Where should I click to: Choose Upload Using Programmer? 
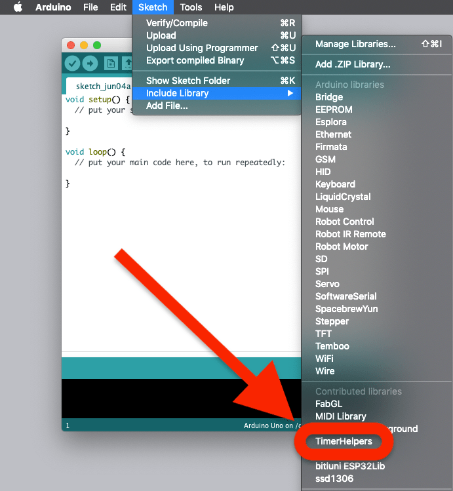tap(202, 48)
